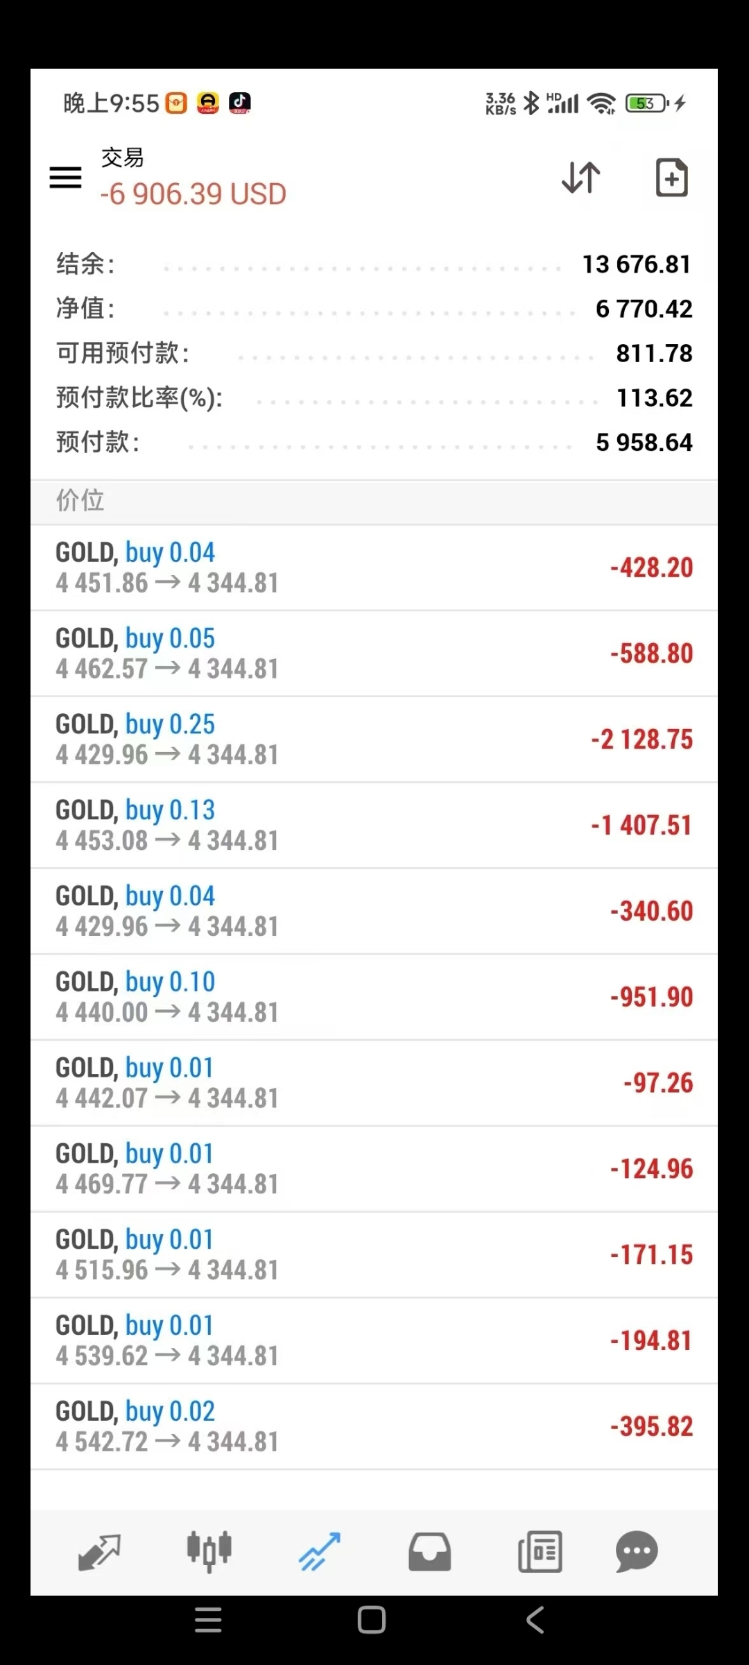This screenshot has width=749, height=1665.
Task: Tap Android back navigation button
Action: coord(535,1621)
